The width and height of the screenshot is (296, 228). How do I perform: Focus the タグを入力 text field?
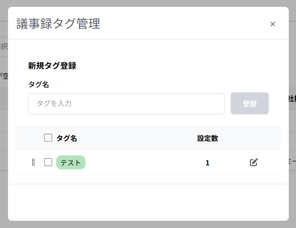[126, 104]
